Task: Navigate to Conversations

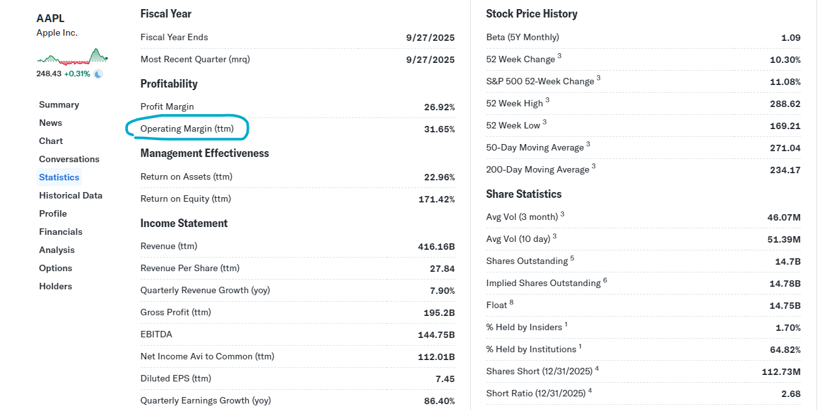Action: click(69, 159)
